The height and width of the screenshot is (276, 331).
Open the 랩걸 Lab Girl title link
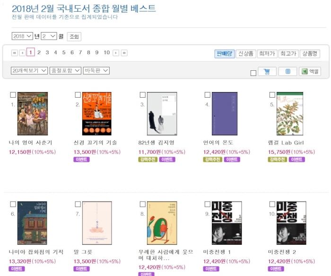(286, 142)
